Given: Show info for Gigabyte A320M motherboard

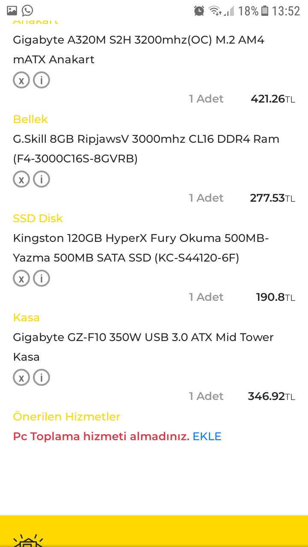Looking at the screenshot, I should tap(41, 80).
